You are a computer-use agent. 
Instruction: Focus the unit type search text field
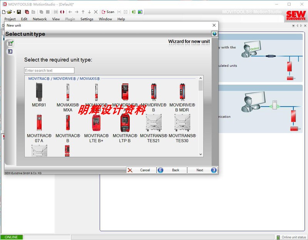[49, 70]
